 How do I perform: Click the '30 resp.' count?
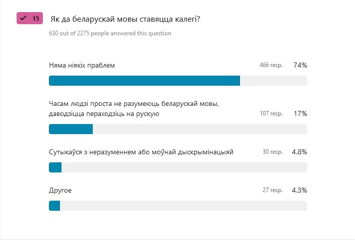click(x=273, y=152)
